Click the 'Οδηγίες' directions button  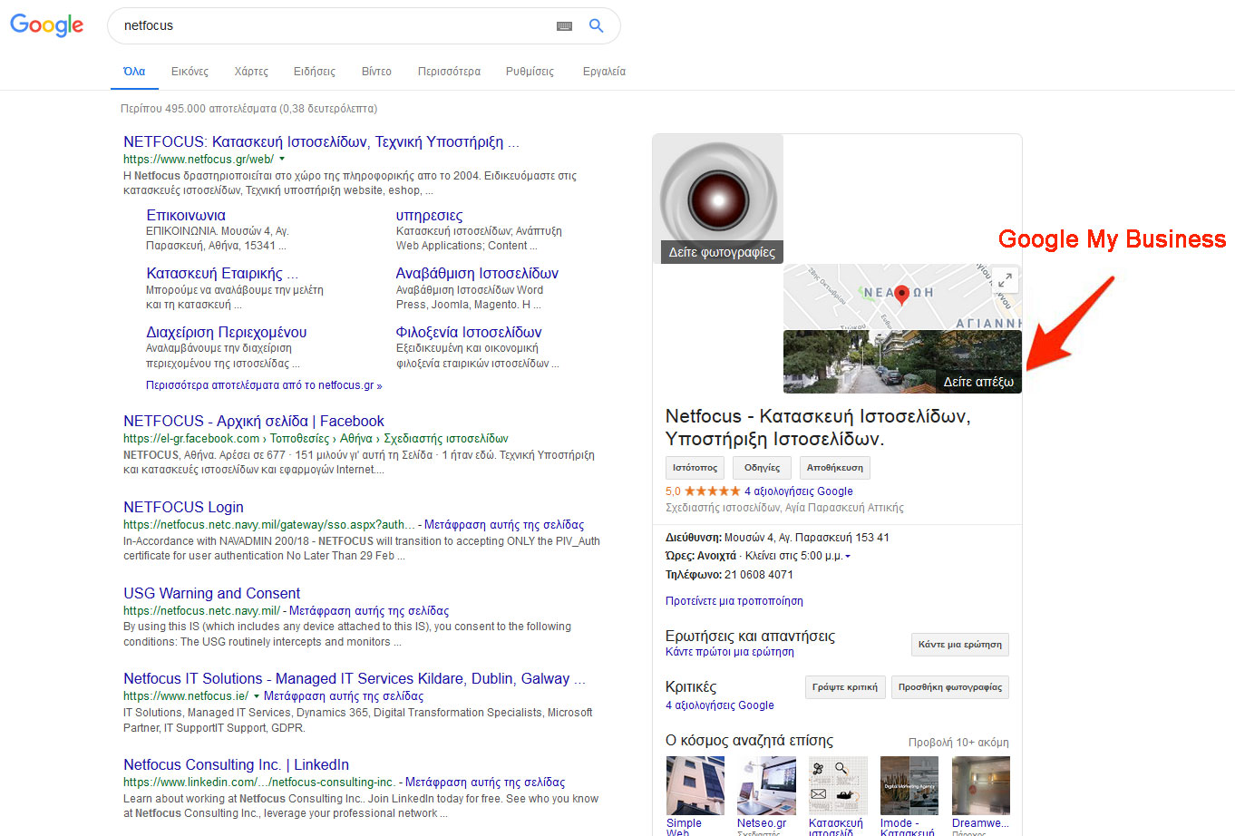coord(762,468)
